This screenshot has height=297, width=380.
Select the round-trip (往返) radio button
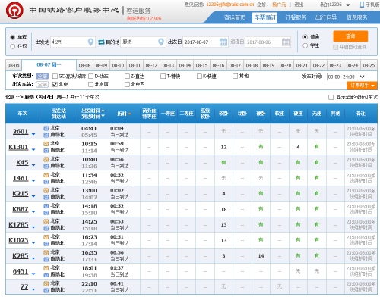(x=13, y=46)
